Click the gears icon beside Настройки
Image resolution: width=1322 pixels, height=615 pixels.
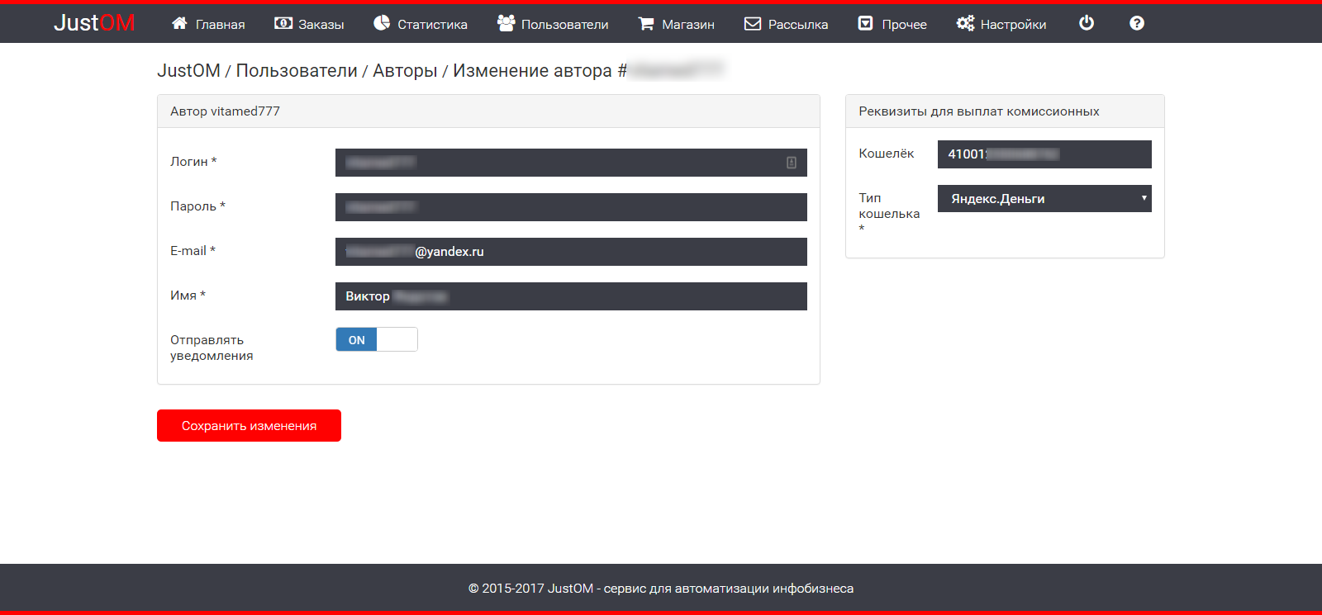click(965, 23)
